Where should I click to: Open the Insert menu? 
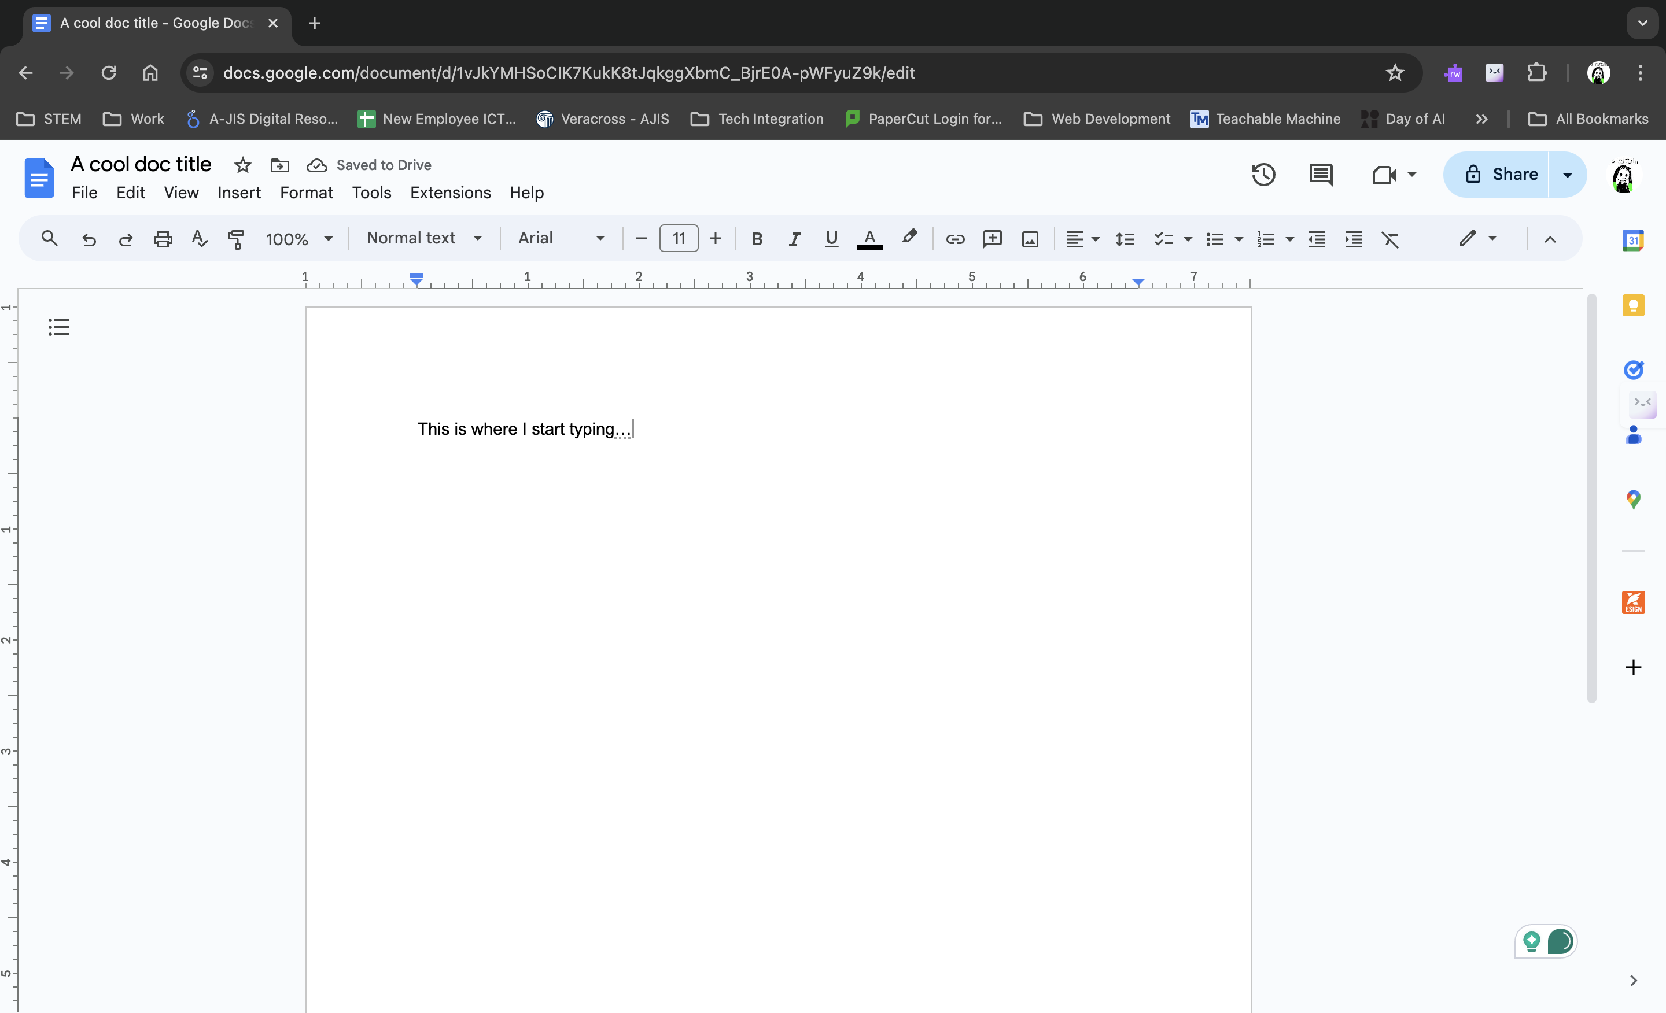click(x=239, y=193)
